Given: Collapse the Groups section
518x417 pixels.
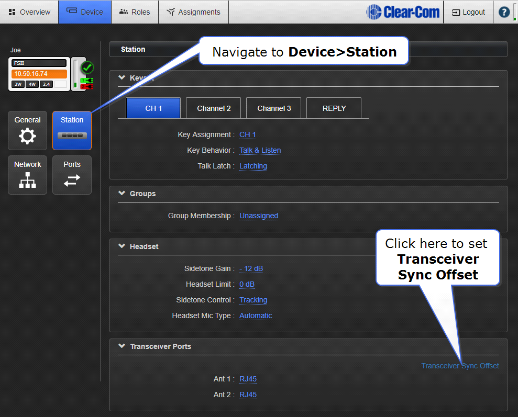Looking at the screenshot, I should (x=122, y=193).
